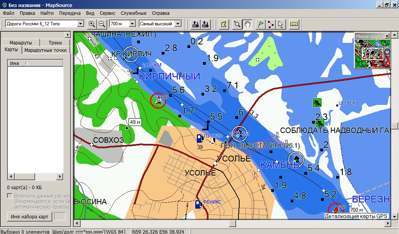The height and width of the screenshot is (234, 399).
Task: Close the mini-map overview panel
Action: (387, 36)
